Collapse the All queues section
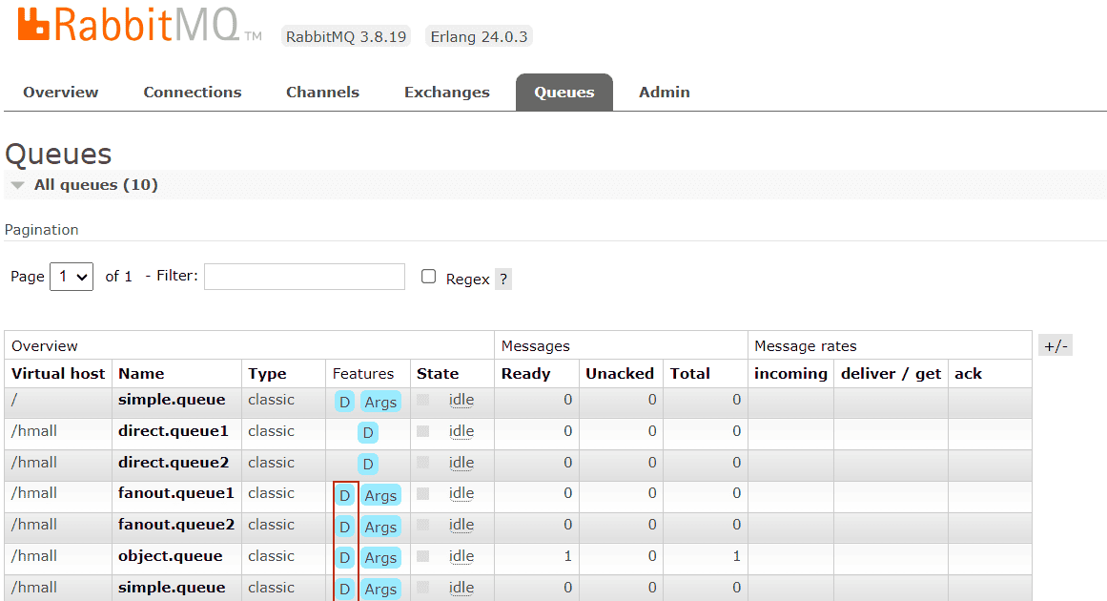Image resolution: width=1107 pixels, height=601 pixels. click(x=18, y=185)
